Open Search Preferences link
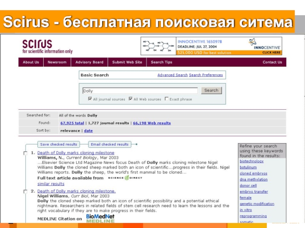This screenshot has height=228, width=305. pyautogui.click(x=206, y=75)
